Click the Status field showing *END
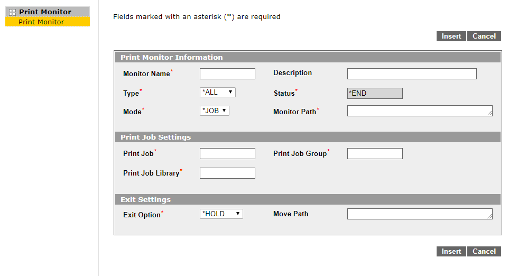The height and width of the screenshot is (276, 518). (375, 93)
